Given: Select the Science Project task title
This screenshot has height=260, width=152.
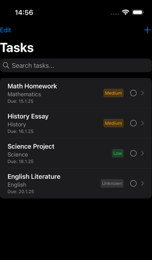Looking at the screenshot, I should pyautogui.click(x=31, y=146).
